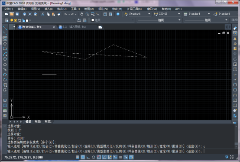Screen dimensions: 240x162
Task: Select the Circle drawing tool
Action: [5, 59]
